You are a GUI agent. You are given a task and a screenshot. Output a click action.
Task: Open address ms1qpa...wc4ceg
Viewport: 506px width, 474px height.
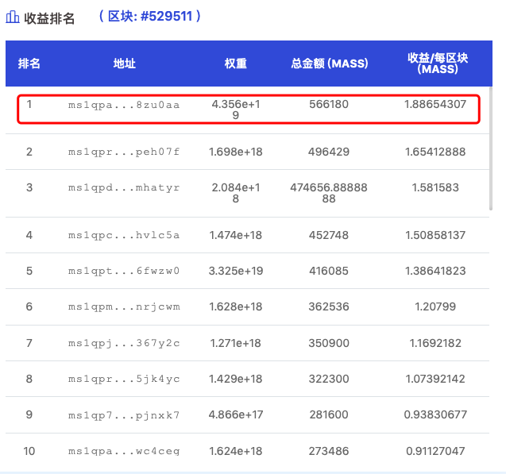tap(124, 451)
